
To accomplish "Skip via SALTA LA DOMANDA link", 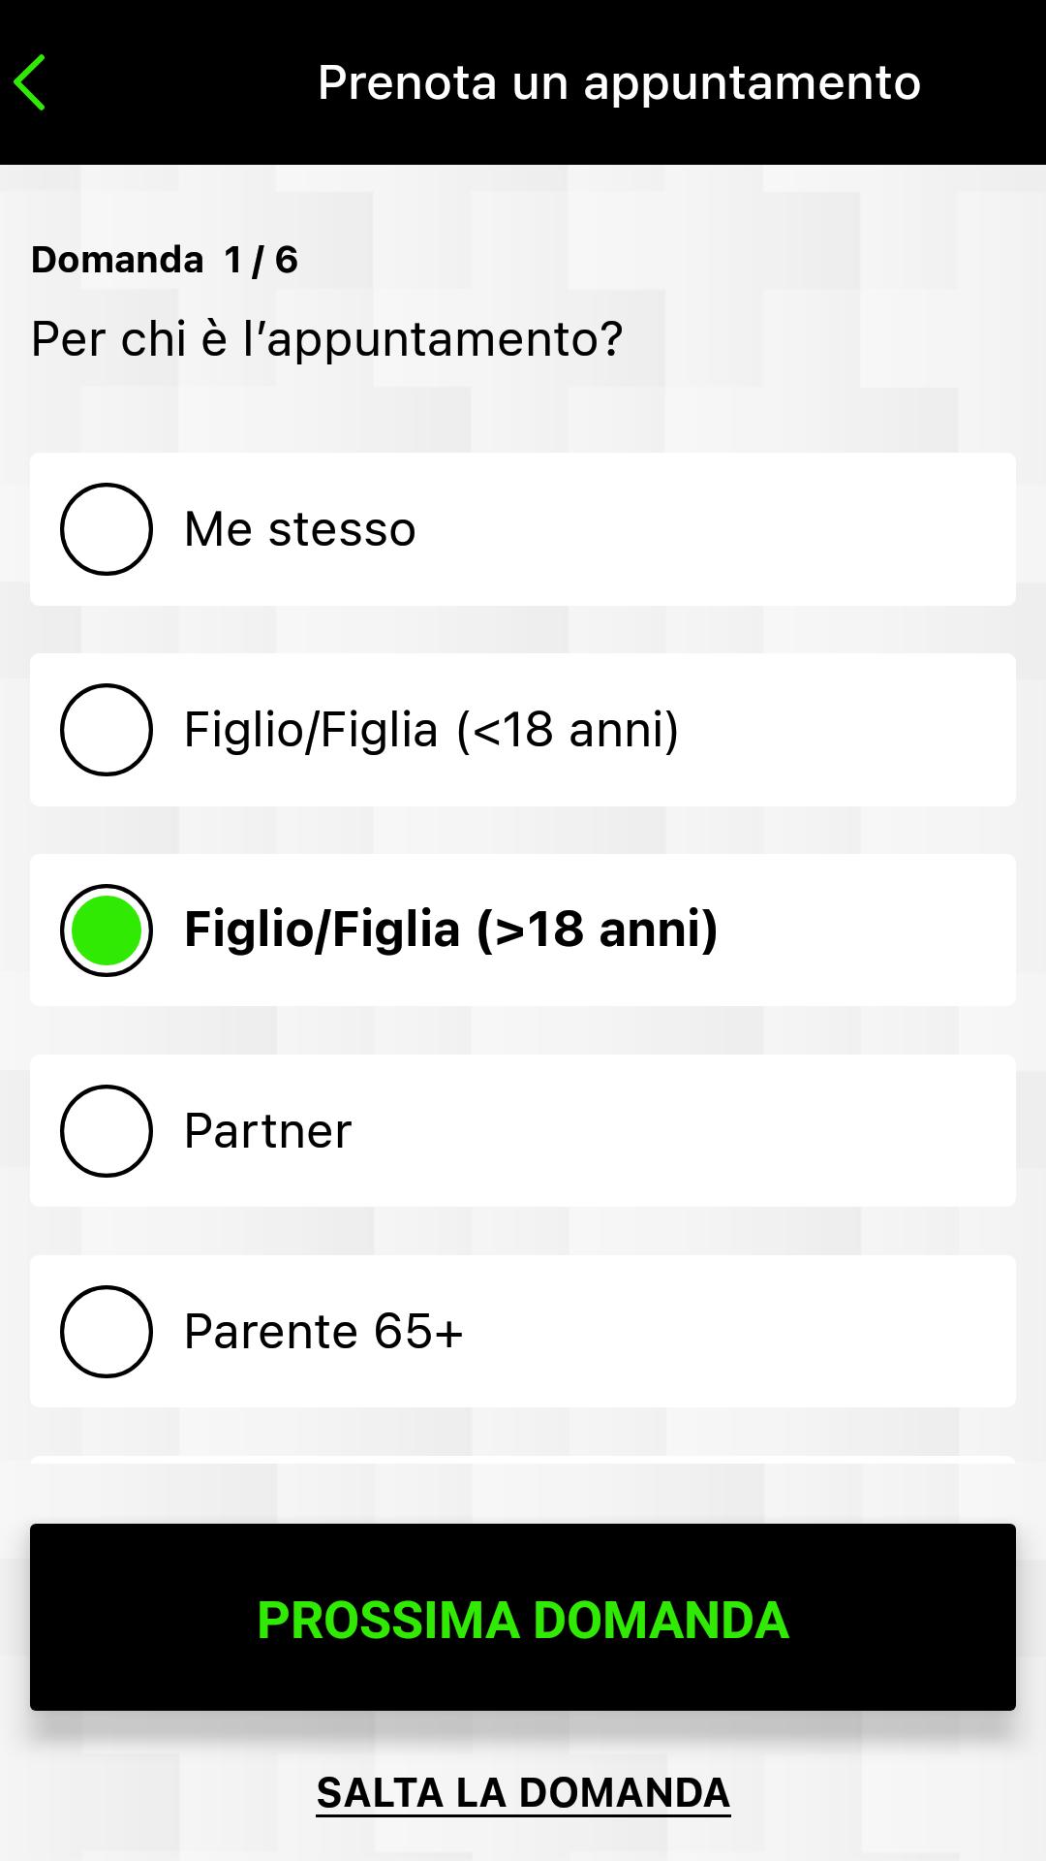I will click(523, 1793).
